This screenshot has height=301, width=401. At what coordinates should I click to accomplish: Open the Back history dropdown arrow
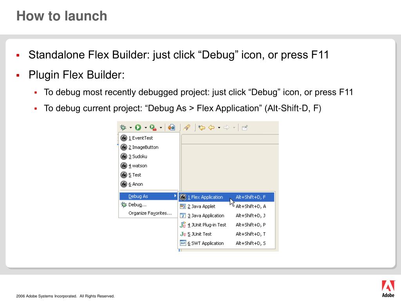point(219,127)
